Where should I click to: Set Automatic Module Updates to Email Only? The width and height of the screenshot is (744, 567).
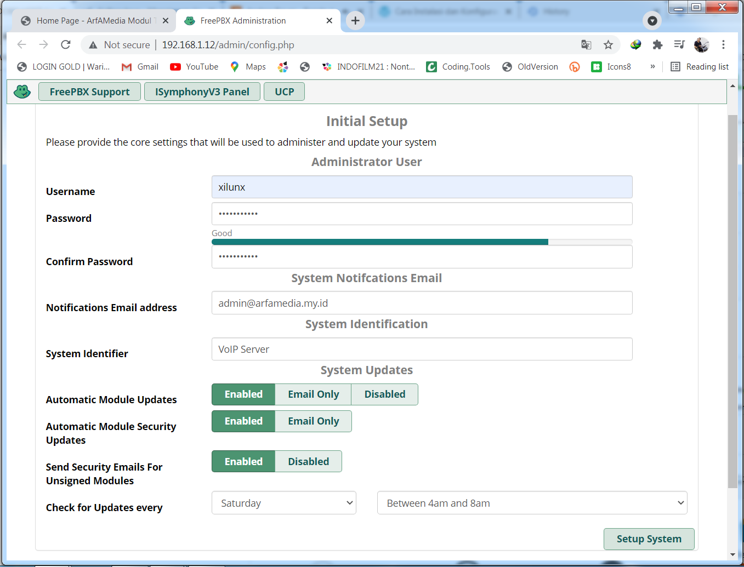313,394
